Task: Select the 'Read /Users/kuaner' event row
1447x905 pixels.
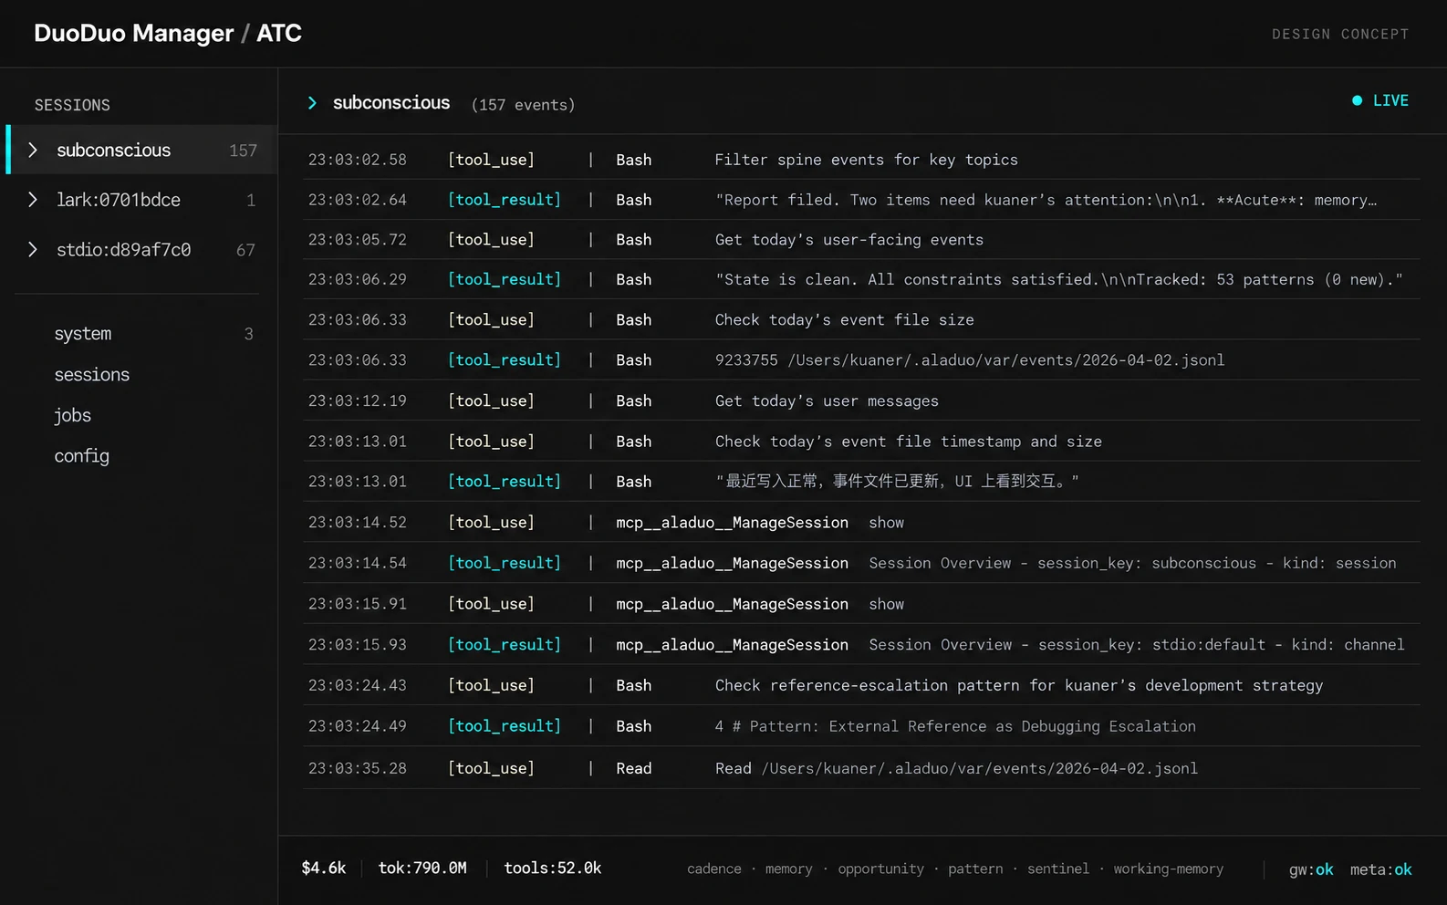Action: pyautogui.click(x=861, y=768)
